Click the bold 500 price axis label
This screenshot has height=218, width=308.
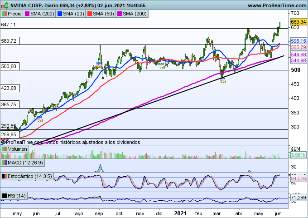[296, 70]
